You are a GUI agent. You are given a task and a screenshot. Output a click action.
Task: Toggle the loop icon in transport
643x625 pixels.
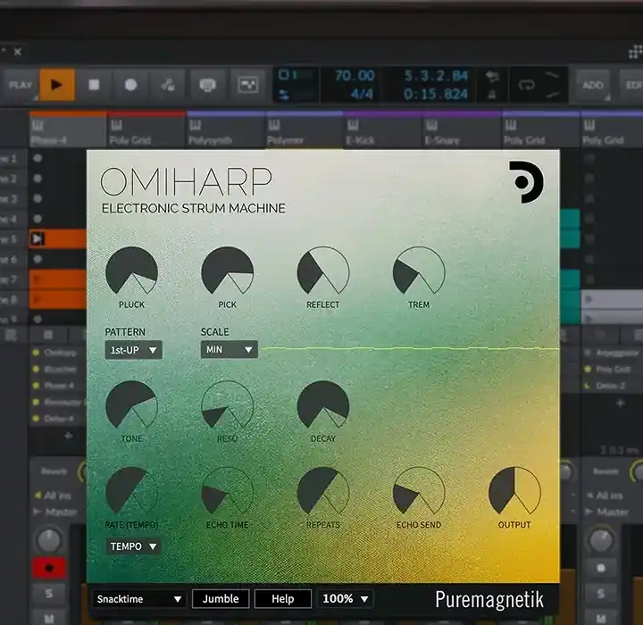click(x=527, y=85)
